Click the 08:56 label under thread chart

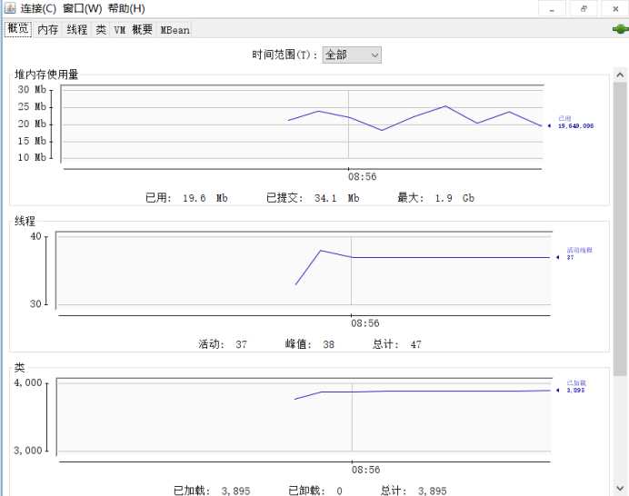click(365, 323)
